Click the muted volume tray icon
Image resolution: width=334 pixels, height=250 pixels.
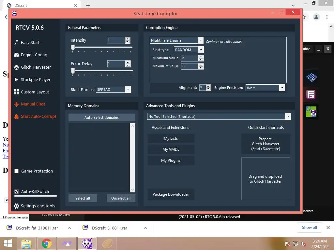303,244
